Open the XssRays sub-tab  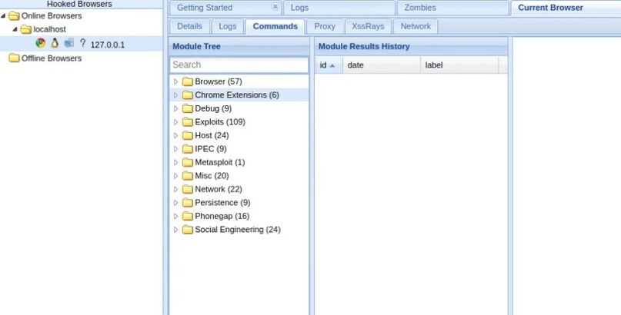pyautogui.click(x=368, y=26)
